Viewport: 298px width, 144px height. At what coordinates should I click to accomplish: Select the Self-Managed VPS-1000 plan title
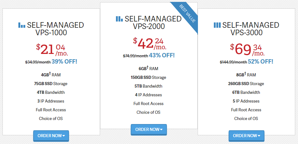point(51,29)
